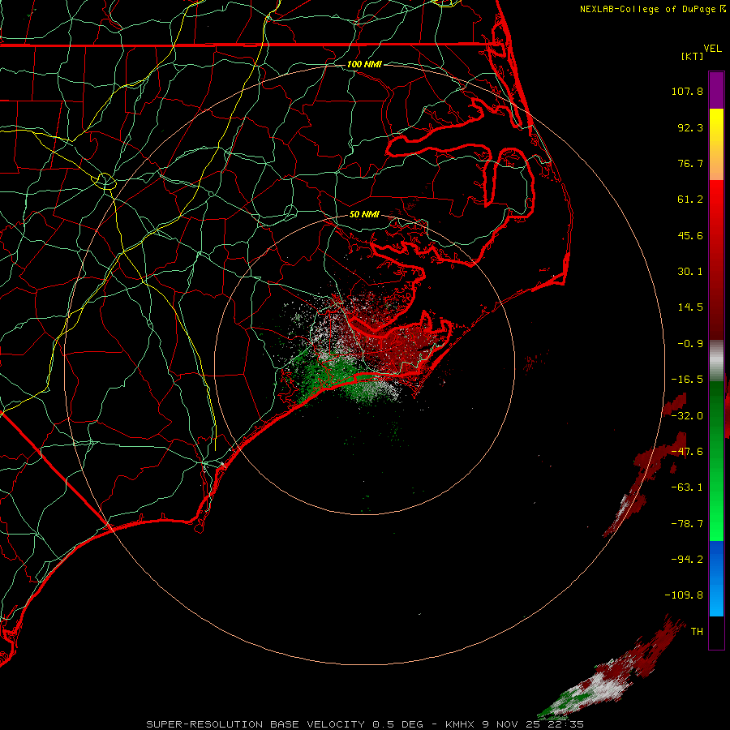
Task: Click the -0.9 legend value
Action: [x=690, y=344]
